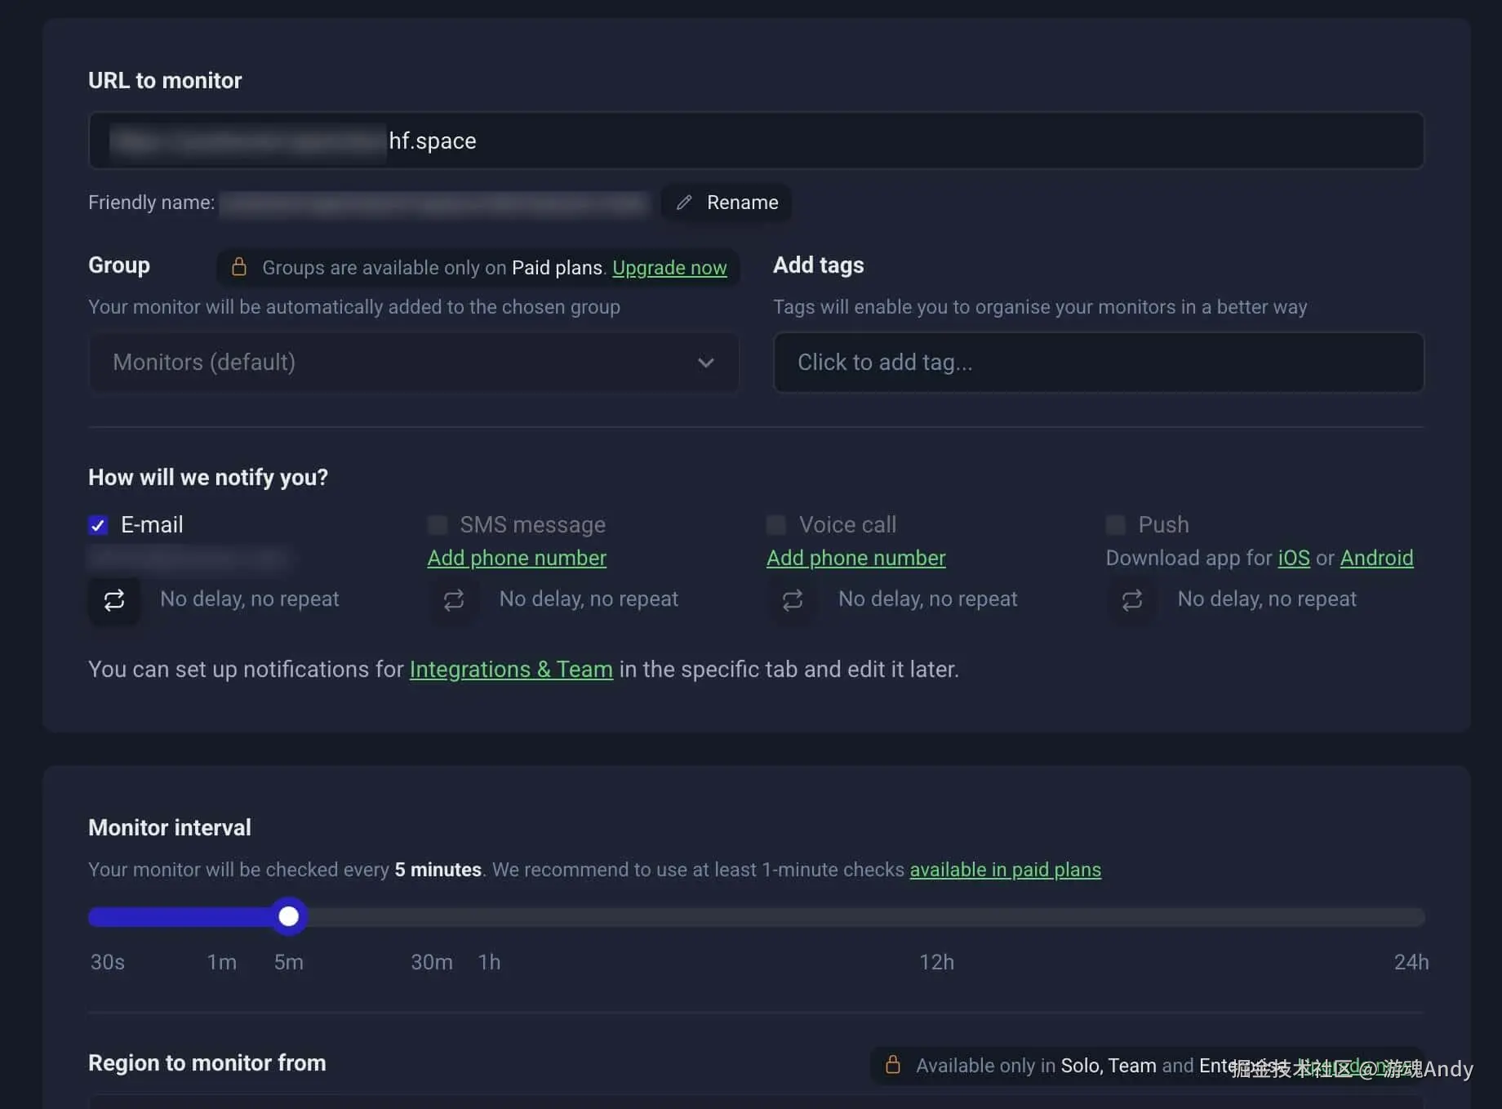Click the lock icon in Groups notice
The height and width of the screenshot is (1109, 1502).
239,267
